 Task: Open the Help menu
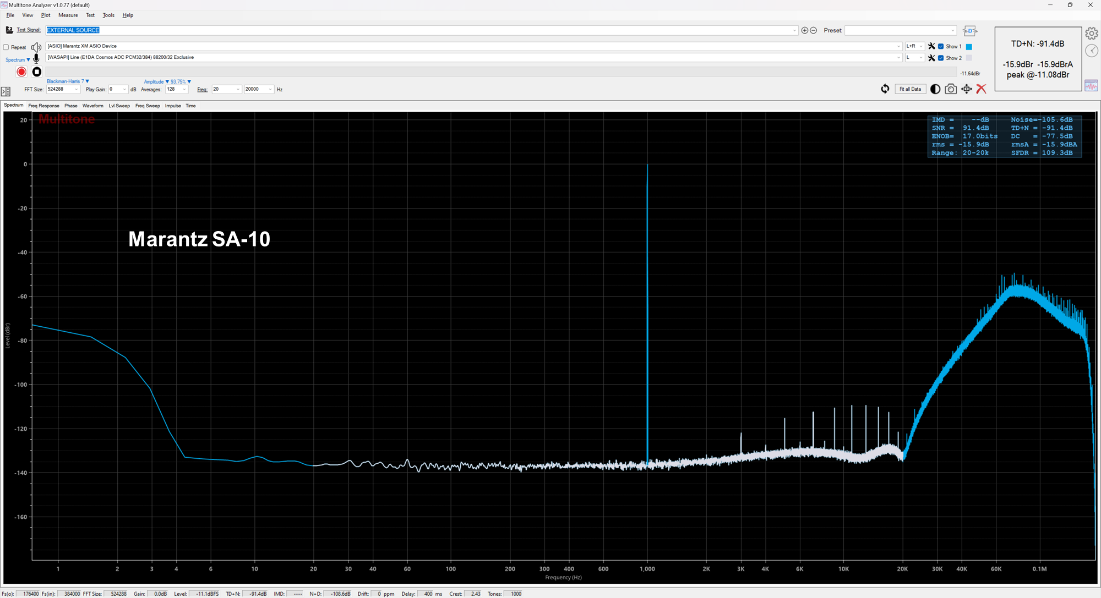128,15
